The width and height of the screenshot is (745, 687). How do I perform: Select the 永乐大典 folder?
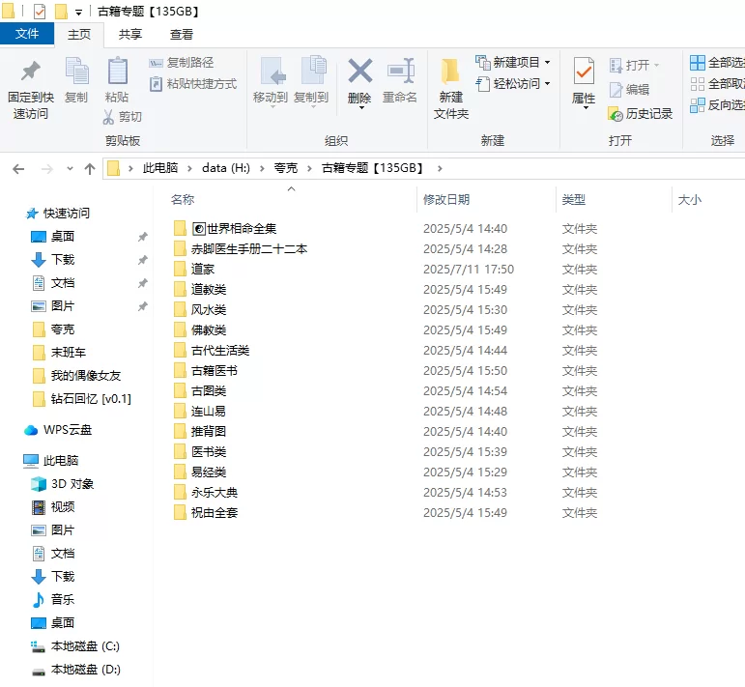point(205,493)
